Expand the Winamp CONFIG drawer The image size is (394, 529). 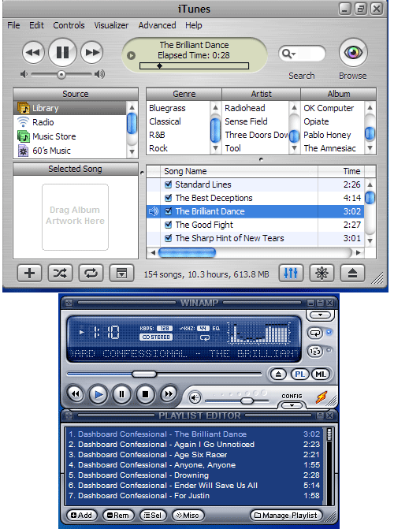292,405
